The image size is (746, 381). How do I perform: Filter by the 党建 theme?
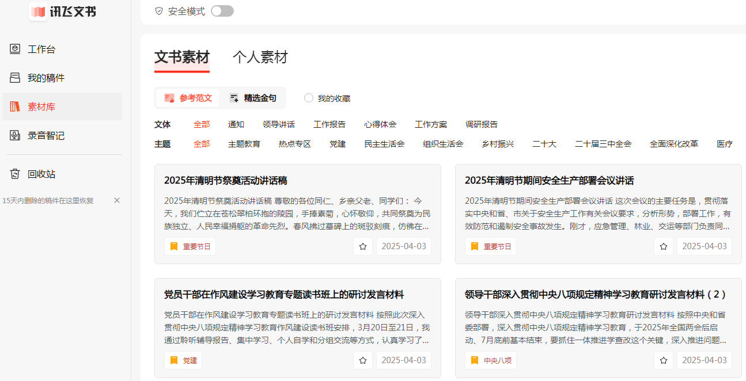tap(338, 144)
